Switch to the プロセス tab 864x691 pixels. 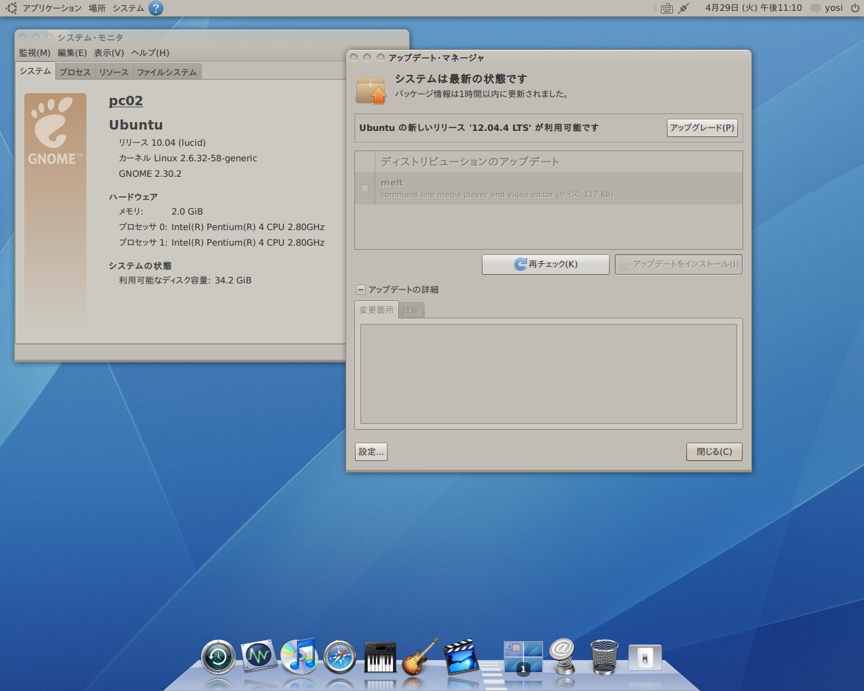[x=75, y=72]
